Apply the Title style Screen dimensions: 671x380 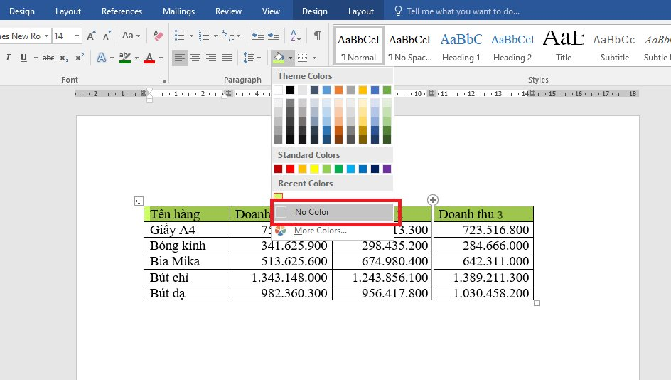(564, 46)
